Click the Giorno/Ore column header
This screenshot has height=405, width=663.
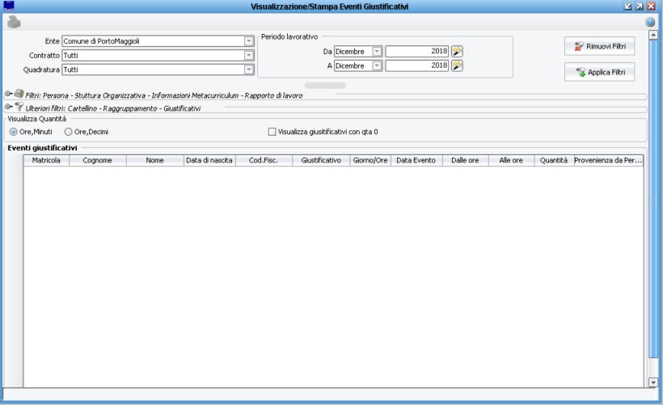370,161
